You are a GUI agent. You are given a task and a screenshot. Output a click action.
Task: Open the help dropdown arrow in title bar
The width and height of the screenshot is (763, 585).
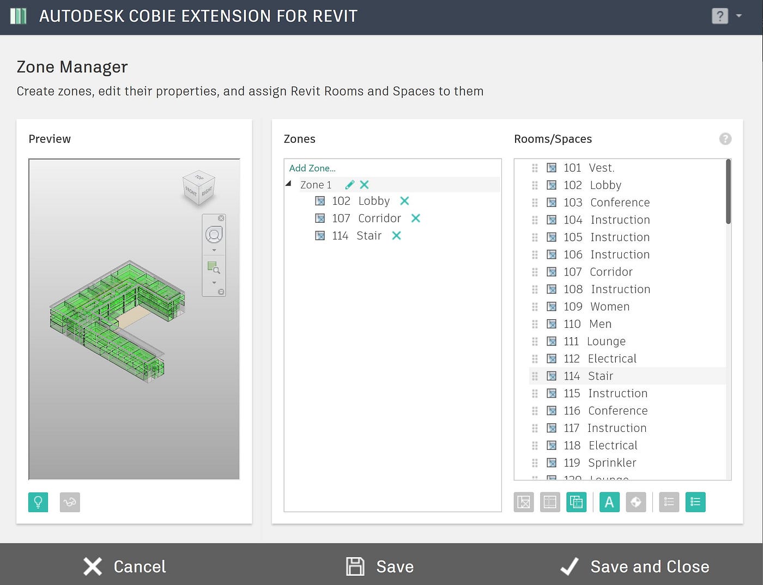[739, 16]
